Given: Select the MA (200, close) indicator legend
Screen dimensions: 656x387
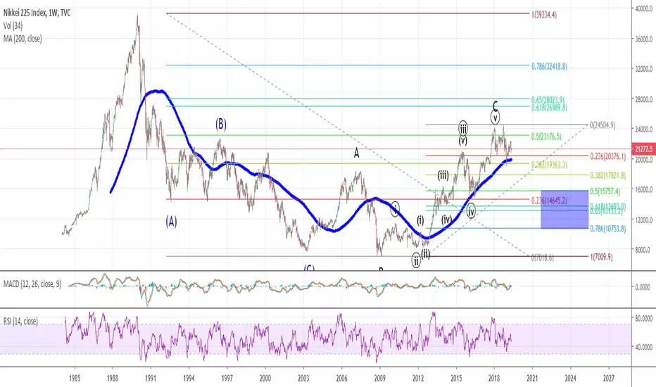Looking at the screenshot, I should [23, 39].
